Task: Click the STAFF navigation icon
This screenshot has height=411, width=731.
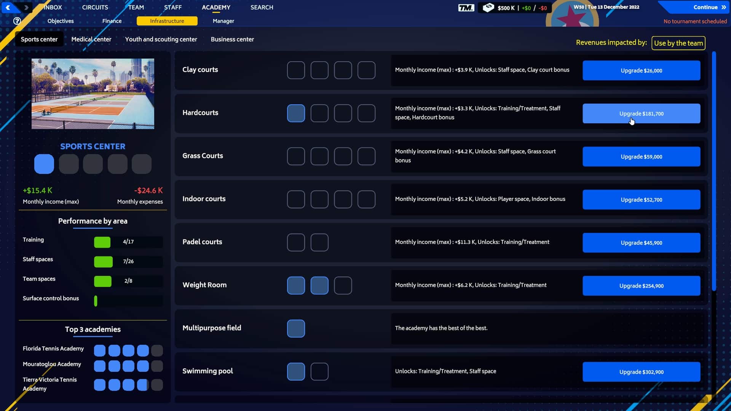Action: 173,7
